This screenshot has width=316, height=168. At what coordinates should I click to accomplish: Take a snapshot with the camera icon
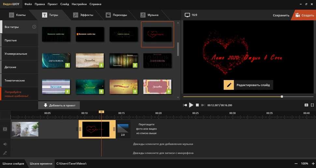point(306,105)
